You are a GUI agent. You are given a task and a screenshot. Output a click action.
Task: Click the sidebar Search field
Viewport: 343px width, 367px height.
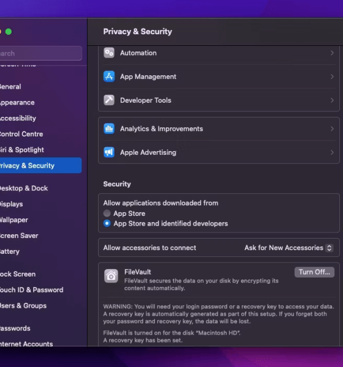click(x=41, y=53)
